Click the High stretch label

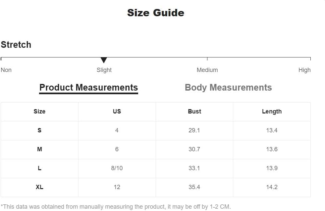pos(304,70)
